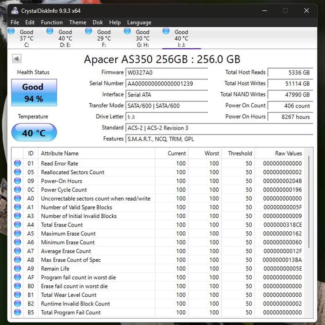Click the SMART attribute list vertical scrollbar

point(309,202)
